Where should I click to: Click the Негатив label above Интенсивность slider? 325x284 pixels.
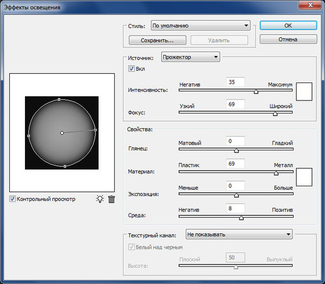pyautogui.click(x=190, y=85)
